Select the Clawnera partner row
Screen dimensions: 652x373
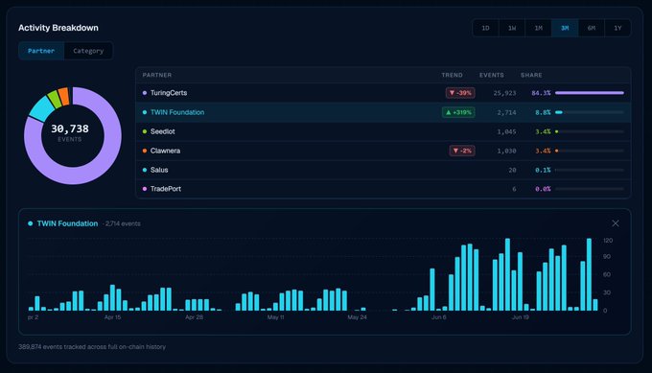(383, 151)
